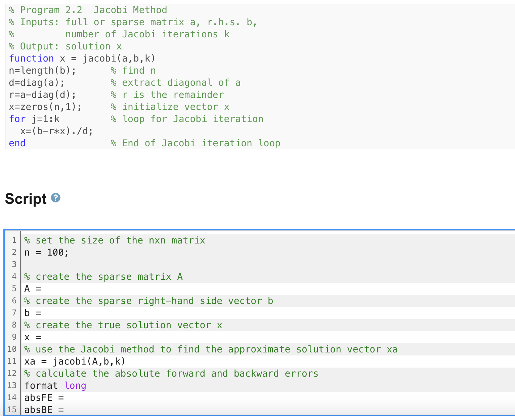Click 'x=zeros(n,1);' code line
The height and width of the screenshot is (416, 515).
45,107
